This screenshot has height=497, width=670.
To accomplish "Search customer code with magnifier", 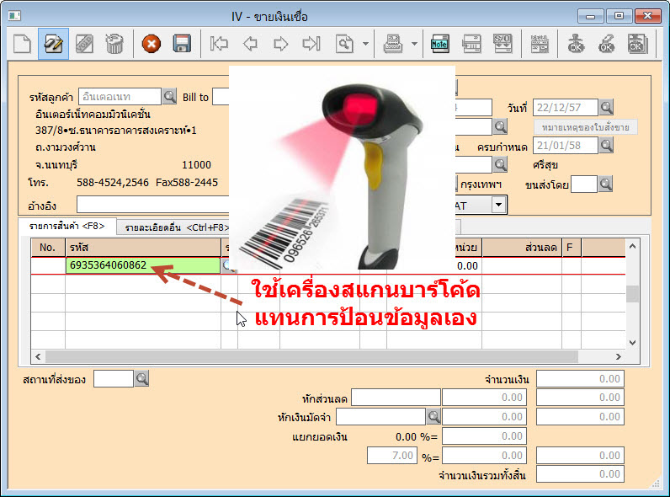I will [x=170, y=97].
